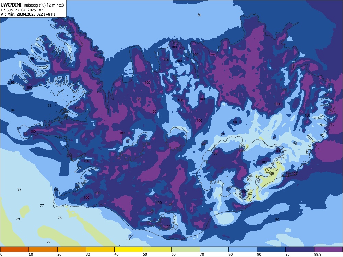The width and height of the screenshot is (343, 257).
Task: Select the '59' value in the yellow patch
Action: click(x=272, y=174)
